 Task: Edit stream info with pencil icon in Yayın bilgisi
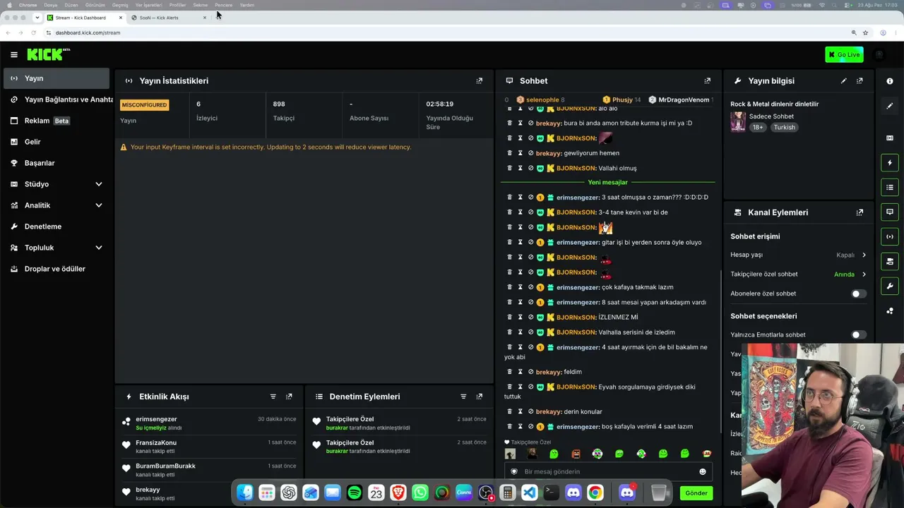click(843, 80)
